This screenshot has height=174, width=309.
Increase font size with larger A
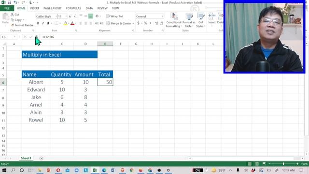(x=70, y=16)
